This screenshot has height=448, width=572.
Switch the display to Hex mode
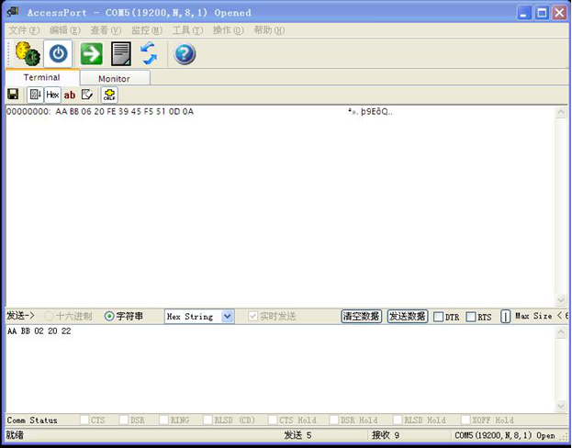[52, 95]
